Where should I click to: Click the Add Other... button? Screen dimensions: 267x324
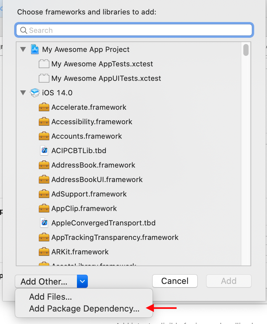(46, 281)
